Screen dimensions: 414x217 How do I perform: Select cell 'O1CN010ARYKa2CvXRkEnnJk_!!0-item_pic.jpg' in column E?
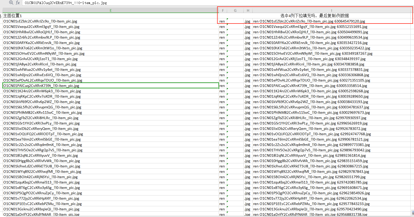(x=110, y=43)
